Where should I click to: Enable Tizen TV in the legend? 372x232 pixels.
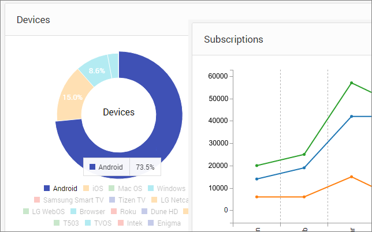point(128,200)
